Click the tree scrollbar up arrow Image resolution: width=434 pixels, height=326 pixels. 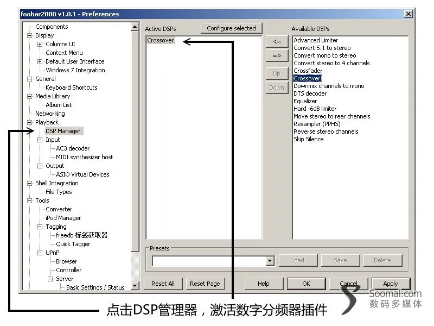point(135,27)
